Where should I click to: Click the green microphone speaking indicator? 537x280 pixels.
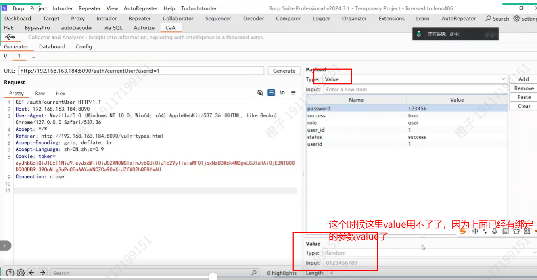tap(419, 34)
